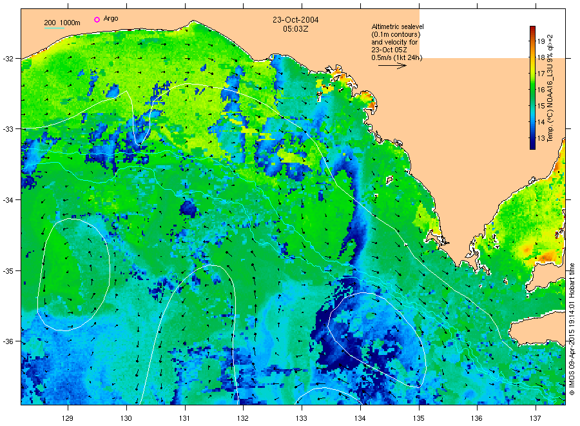Click longitude label '136'
Screen dimensions: 580x426
(x=477, y=418)
